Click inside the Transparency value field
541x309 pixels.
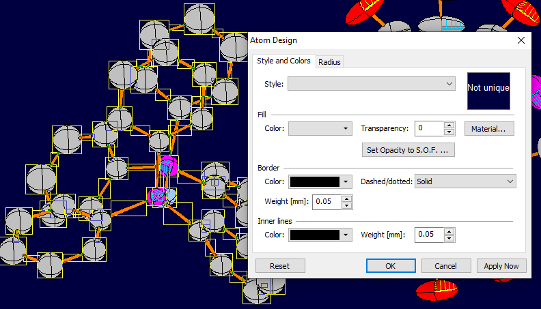429,128
